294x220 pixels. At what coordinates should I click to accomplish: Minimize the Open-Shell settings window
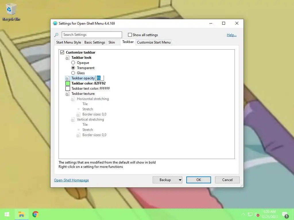point(211,23)
